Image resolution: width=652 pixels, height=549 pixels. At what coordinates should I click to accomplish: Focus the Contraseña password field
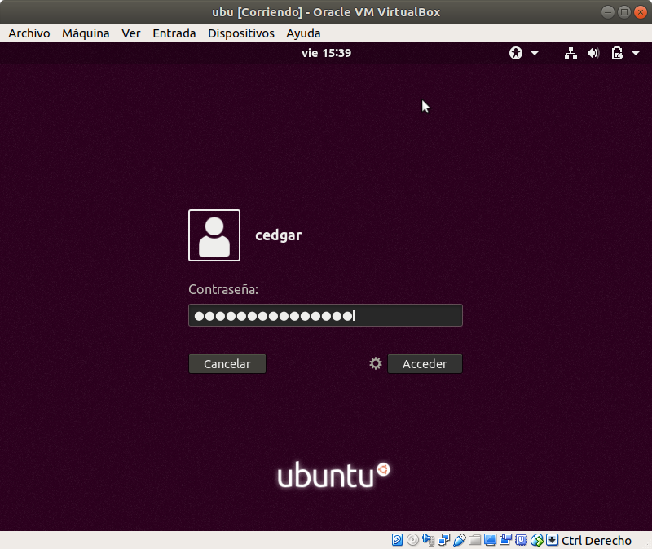tap(326, 316)
